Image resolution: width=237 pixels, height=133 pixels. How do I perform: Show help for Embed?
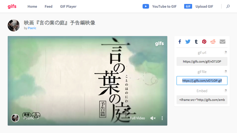[x=226, y=91]
